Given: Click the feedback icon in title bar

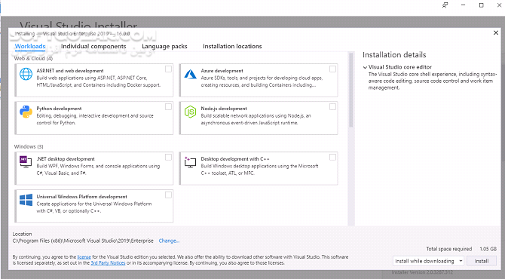Looking at the screenshot, I should [x=445, y=5].
